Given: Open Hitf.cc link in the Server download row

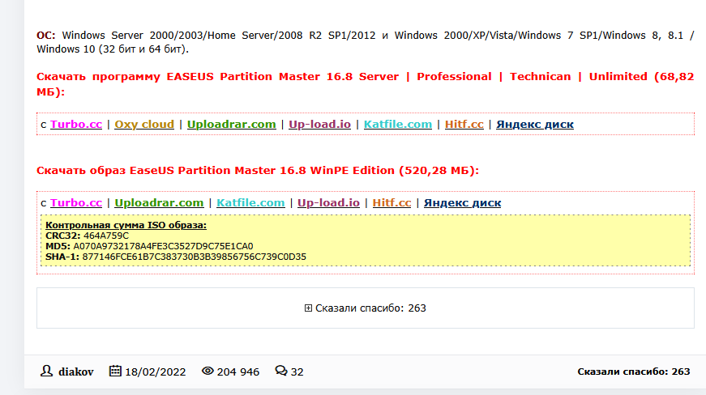Looking at the screenshot, I should 464,124.
